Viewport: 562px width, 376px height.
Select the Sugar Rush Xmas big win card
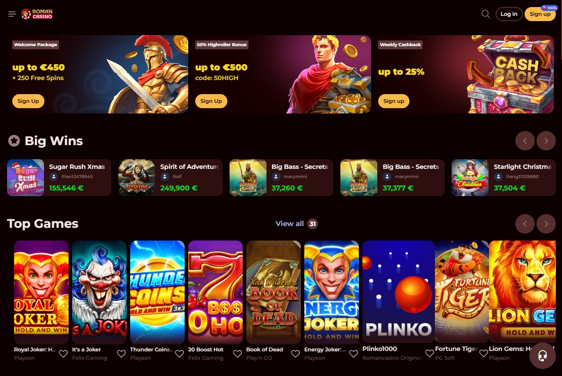(x=59, y=178)
